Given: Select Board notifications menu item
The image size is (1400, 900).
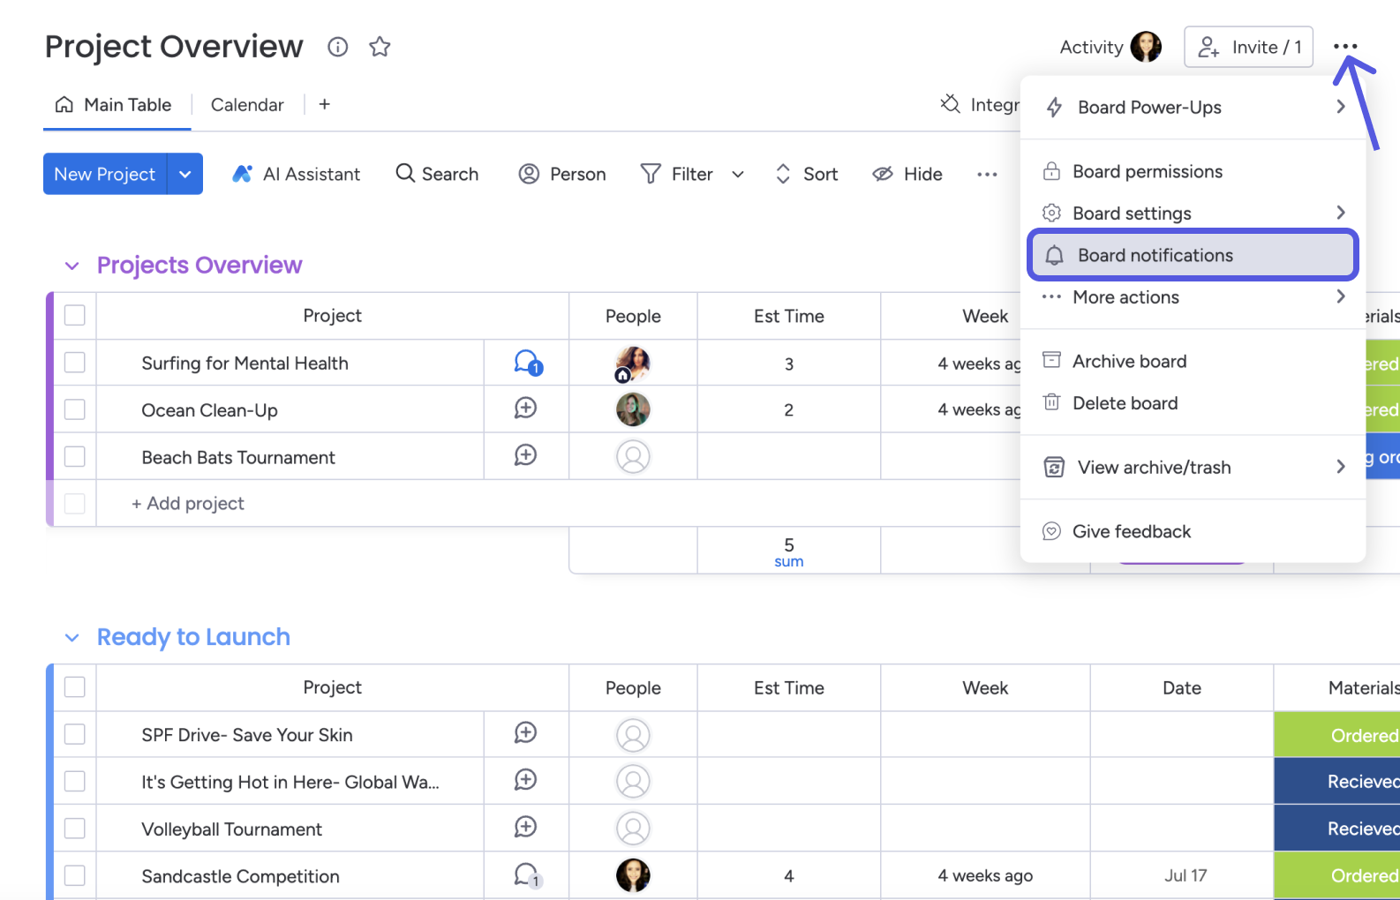Looking at the screenshot, I should pyautogui.click(x=1193, y=255).
